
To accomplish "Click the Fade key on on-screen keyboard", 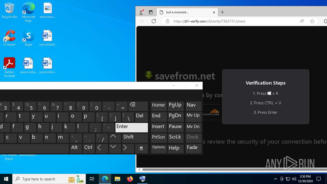I will (x=194, y=148).
